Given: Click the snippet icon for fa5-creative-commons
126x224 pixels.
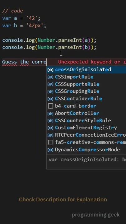Looking at the screenshot, I should tap(50, 142).
